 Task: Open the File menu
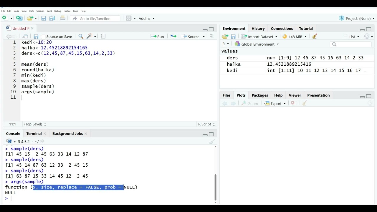point(3,11)
